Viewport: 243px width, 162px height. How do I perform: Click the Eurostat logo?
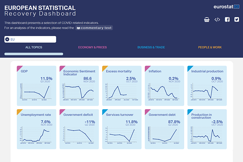tap(226, 7)
